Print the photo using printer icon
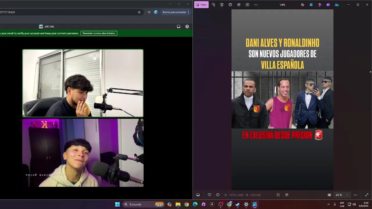372x209 pixels. 230,5
